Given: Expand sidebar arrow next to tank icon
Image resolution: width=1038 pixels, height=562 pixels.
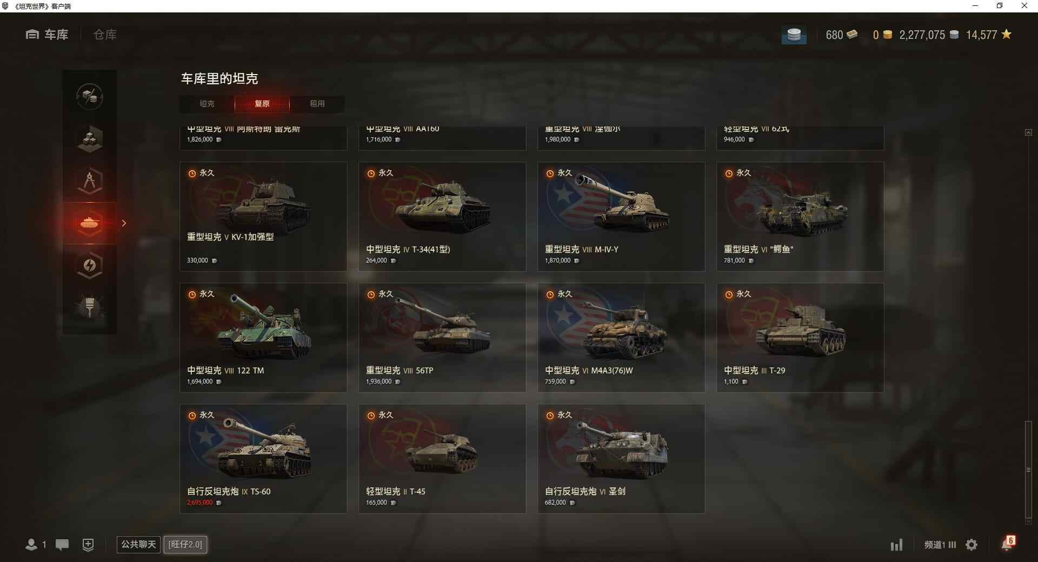Looking at the screenshot, I should click(124, 223).
